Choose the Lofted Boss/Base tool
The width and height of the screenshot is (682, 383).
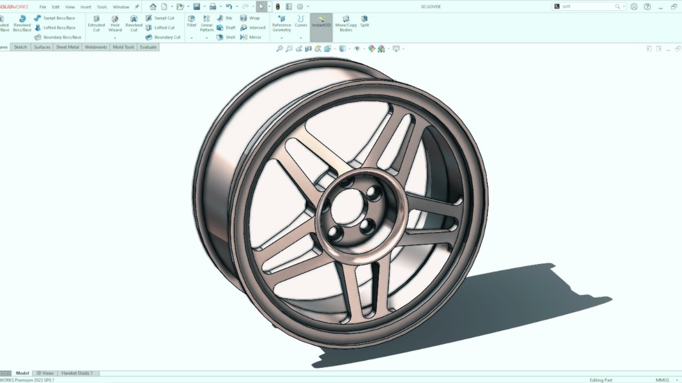54,28
